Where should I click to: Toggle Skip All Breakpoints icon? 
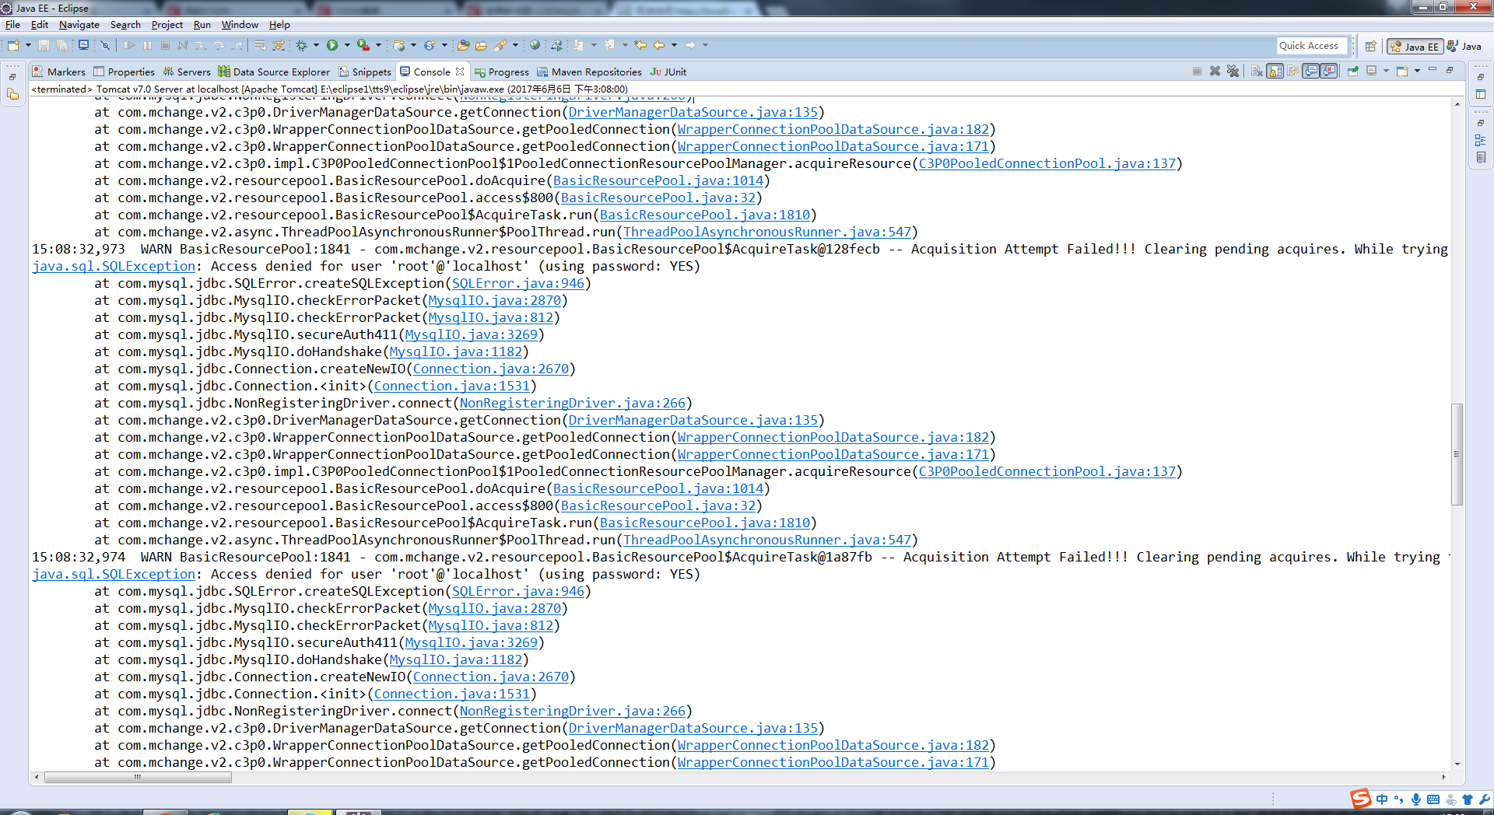105,45
